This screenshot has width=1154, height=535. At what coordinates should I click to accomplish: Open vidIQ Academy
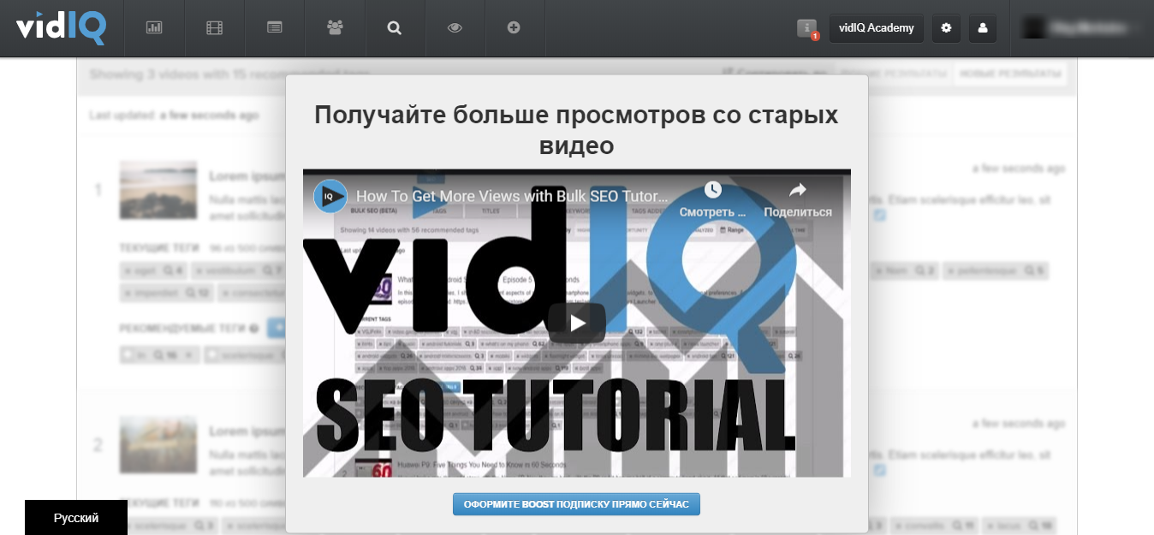pyautogui.click(x=876, y=28)
